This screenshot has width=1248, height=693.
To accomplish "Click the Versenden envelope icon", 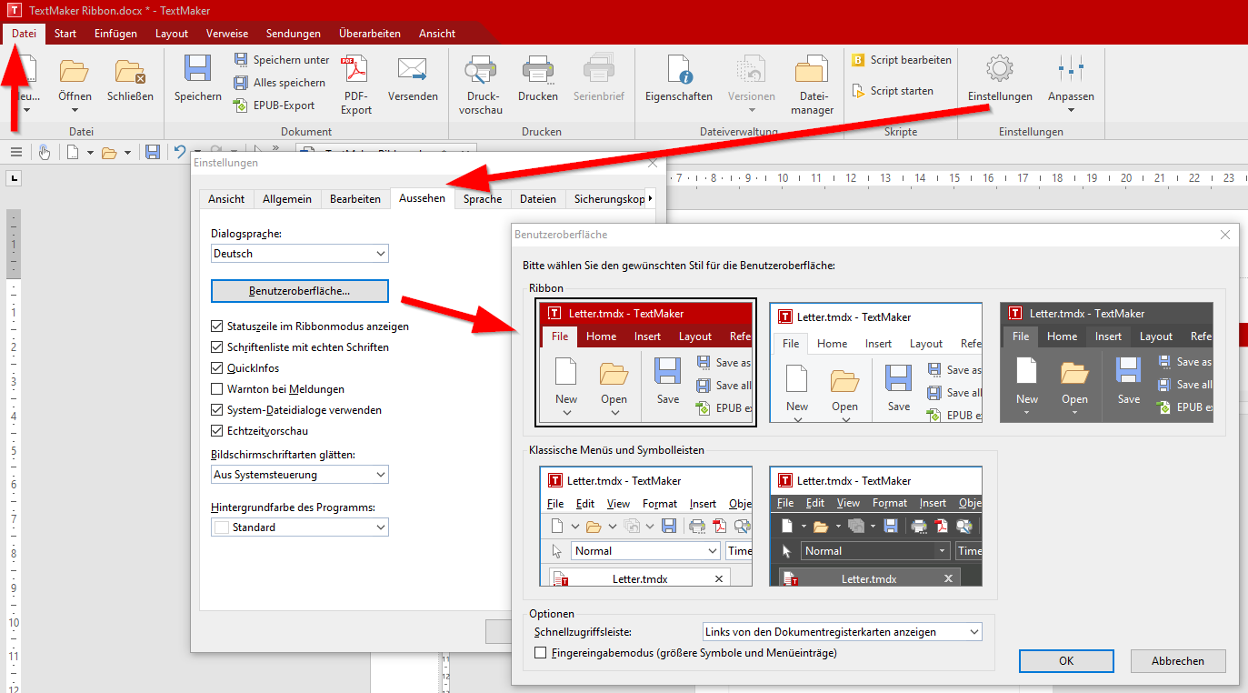I will pos(413,70).
